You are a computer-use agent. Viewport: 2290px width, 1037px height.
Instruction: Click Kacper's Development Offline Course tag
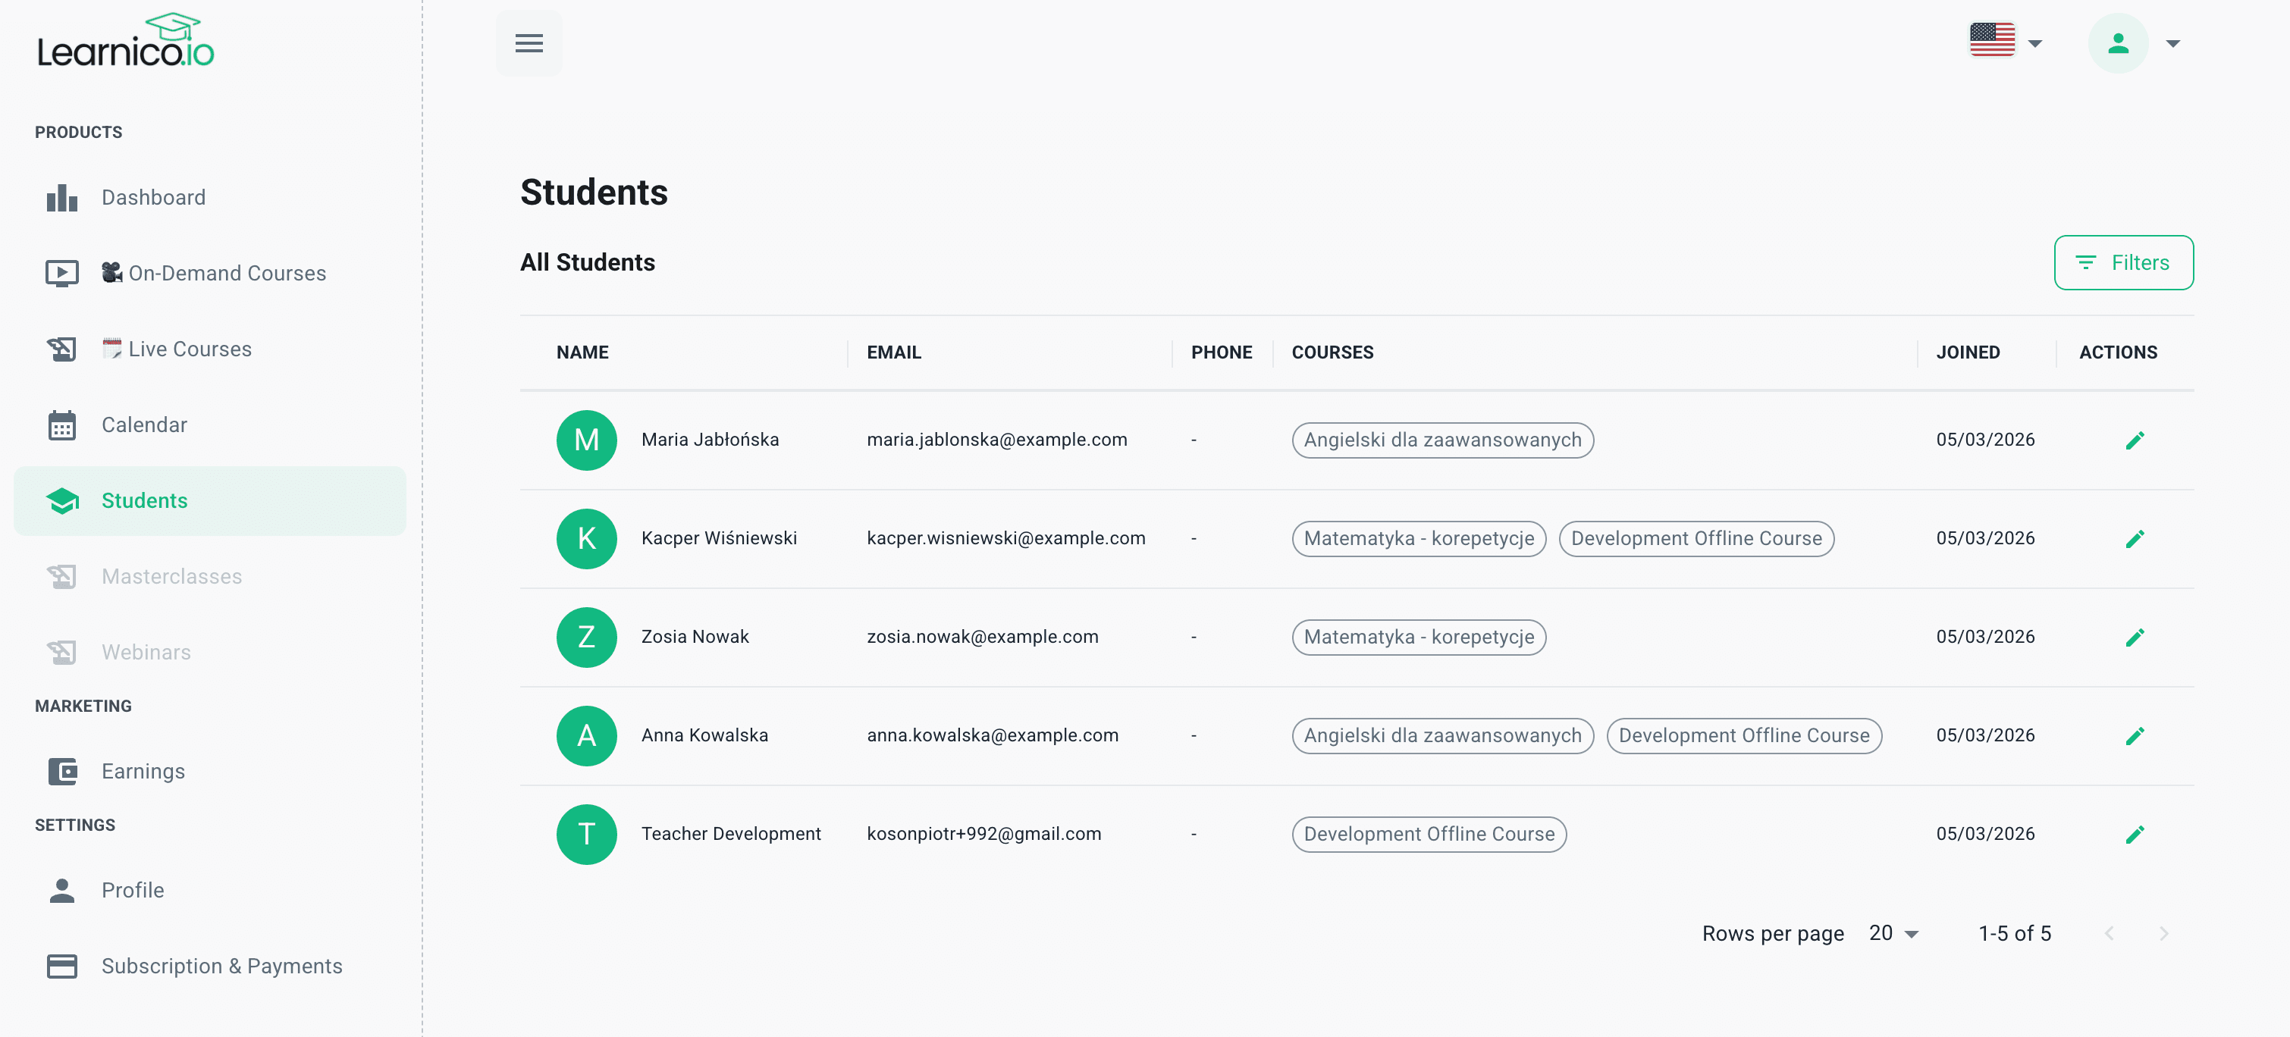(1696, 538)
